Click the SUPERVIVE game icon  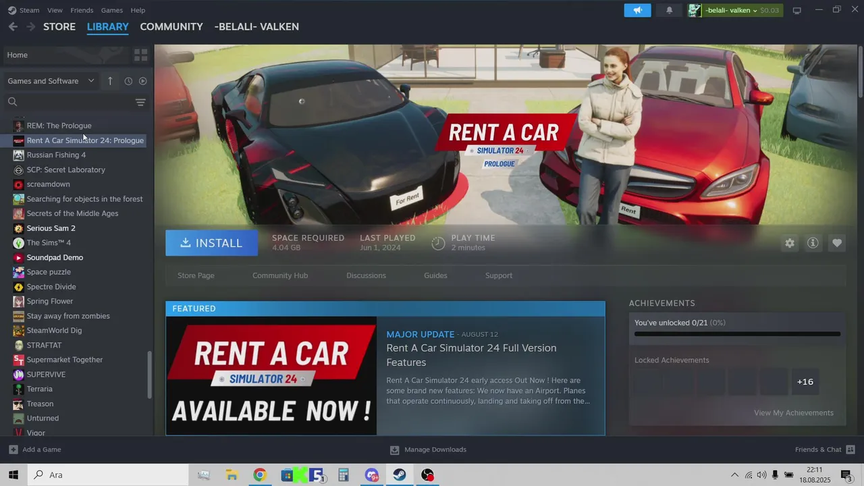19,375
